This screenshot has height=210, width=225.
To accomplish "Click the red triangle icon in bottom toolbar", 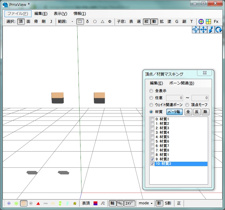I will pyautogui.click(x=38, y=203).
